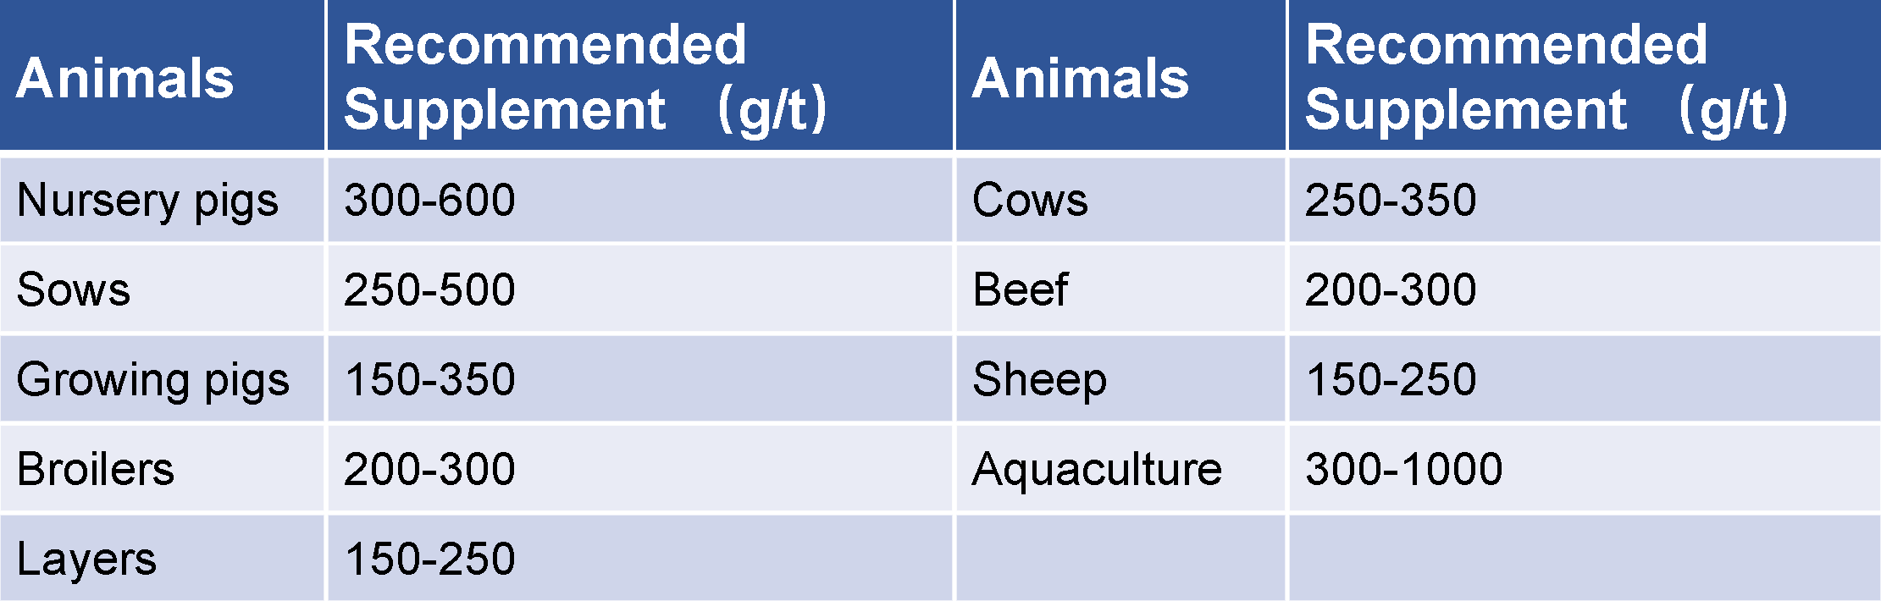Select the Cows cell
The height and width of the screenshot is (601, 1881).
[1120, 200]
